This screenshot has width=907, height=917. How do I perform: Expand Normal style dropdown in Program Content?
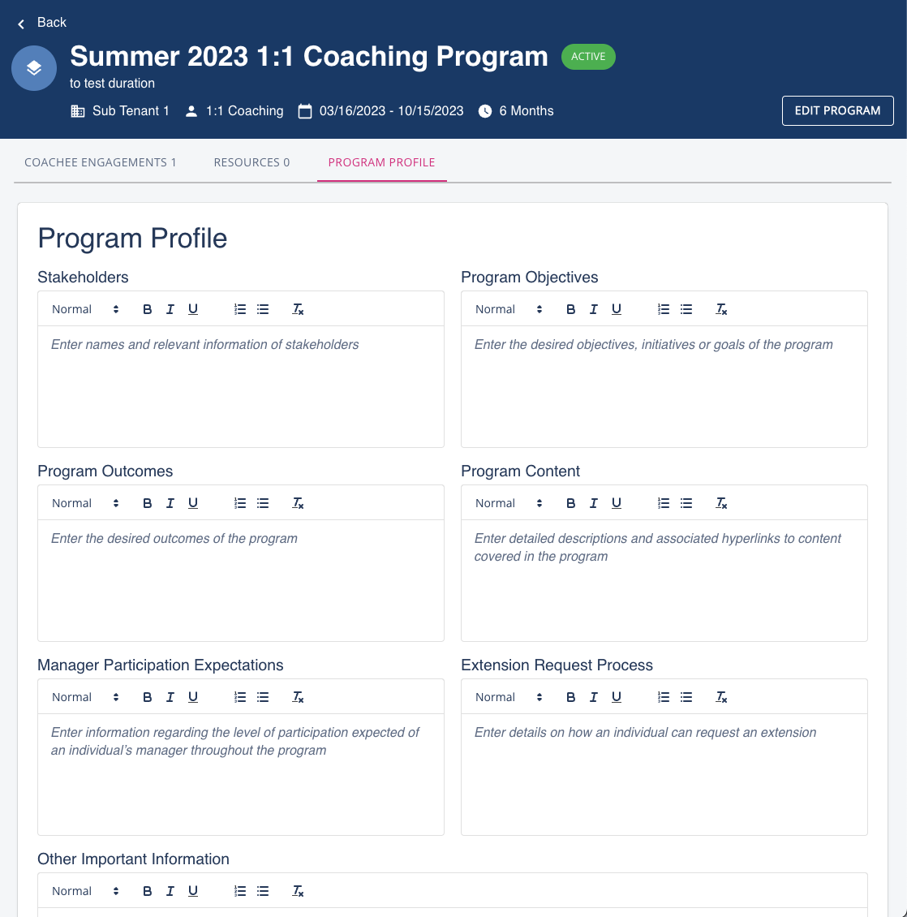(x=509, y=503)
